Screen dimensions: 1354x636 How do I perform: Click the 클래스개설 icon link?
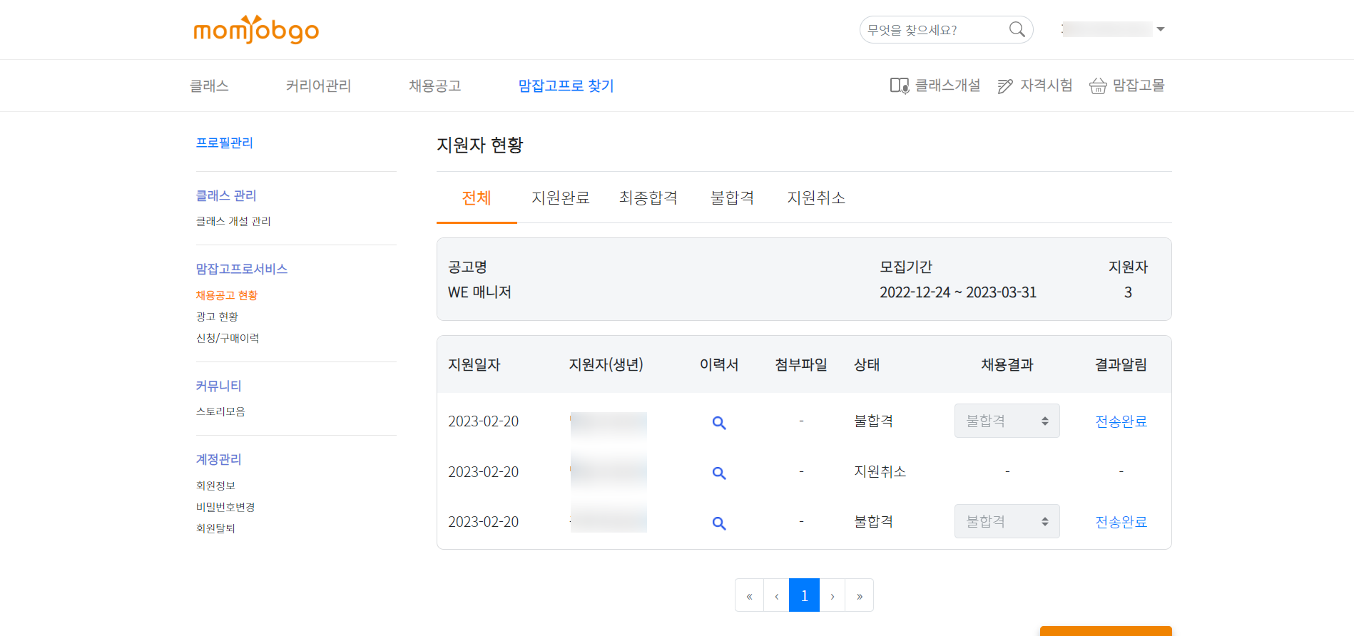click(935, 86)
